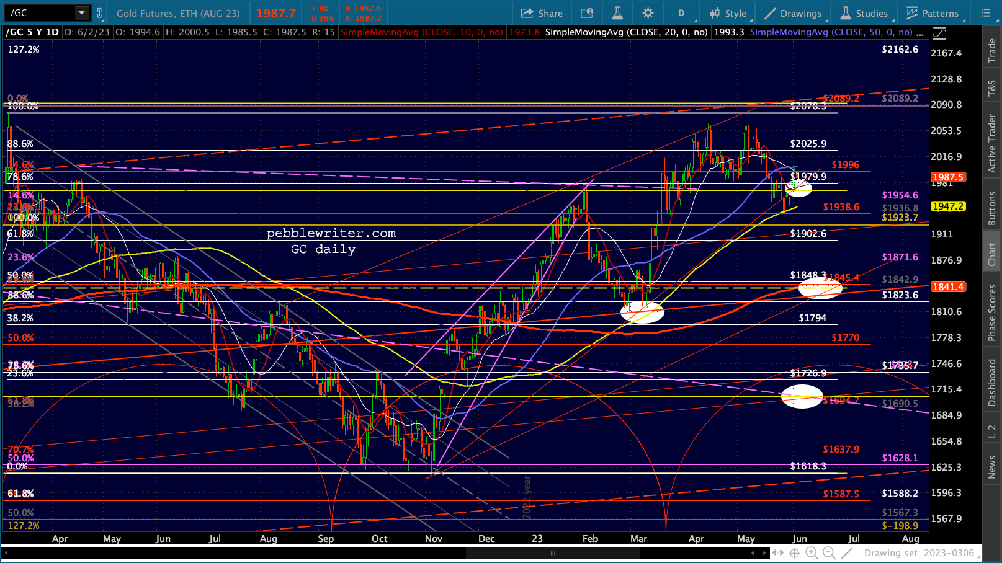
Task: Click the scroll right arrow on time scrollbar
Action: (x=764, y=553)
